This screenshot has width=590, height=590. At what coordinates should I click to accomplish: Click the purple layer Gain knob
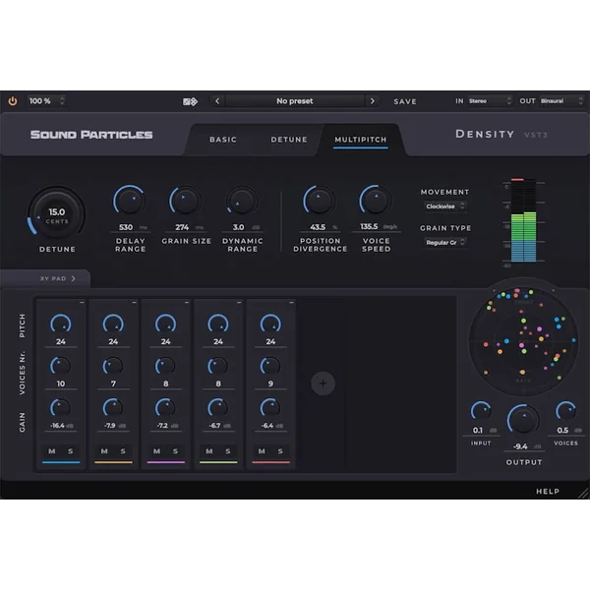pyautogui.click(x=165, y=408)
